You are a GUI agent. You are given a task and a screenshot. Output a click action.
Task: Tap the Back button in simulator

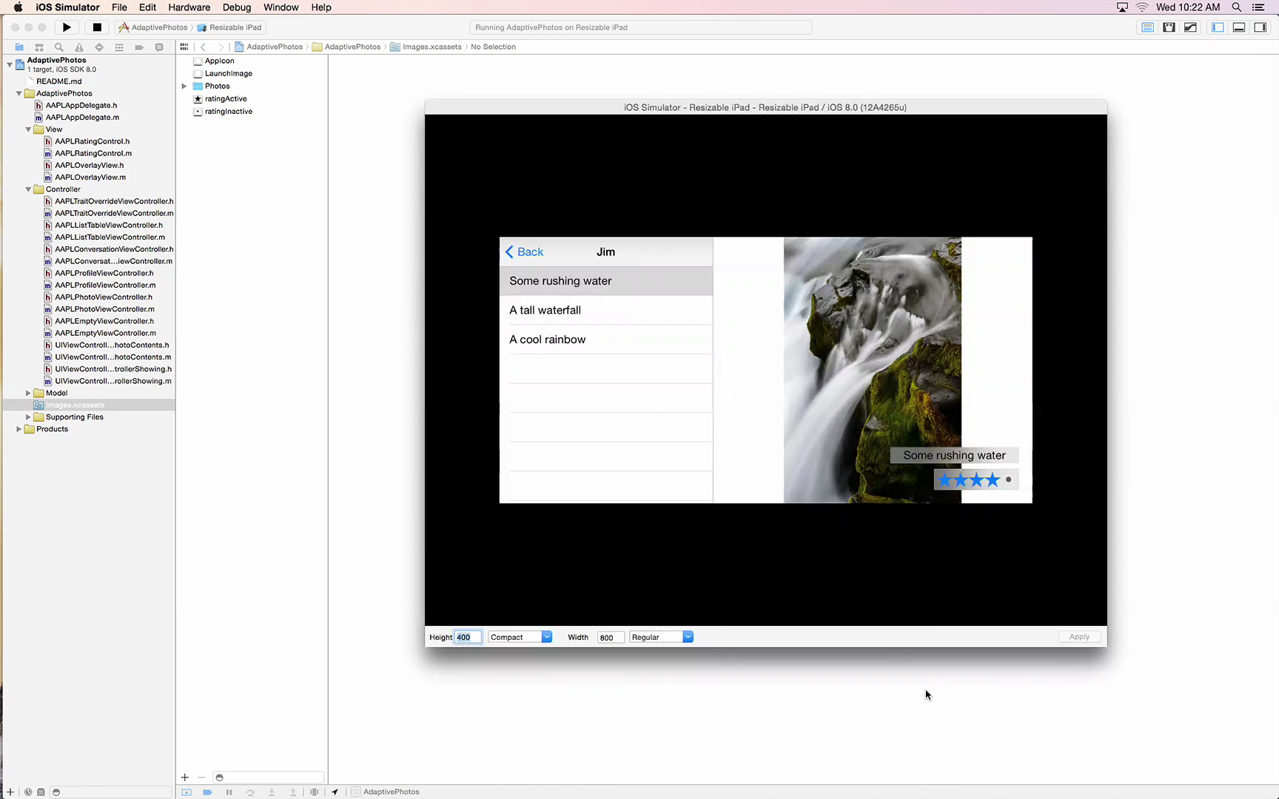click(524, 252)
